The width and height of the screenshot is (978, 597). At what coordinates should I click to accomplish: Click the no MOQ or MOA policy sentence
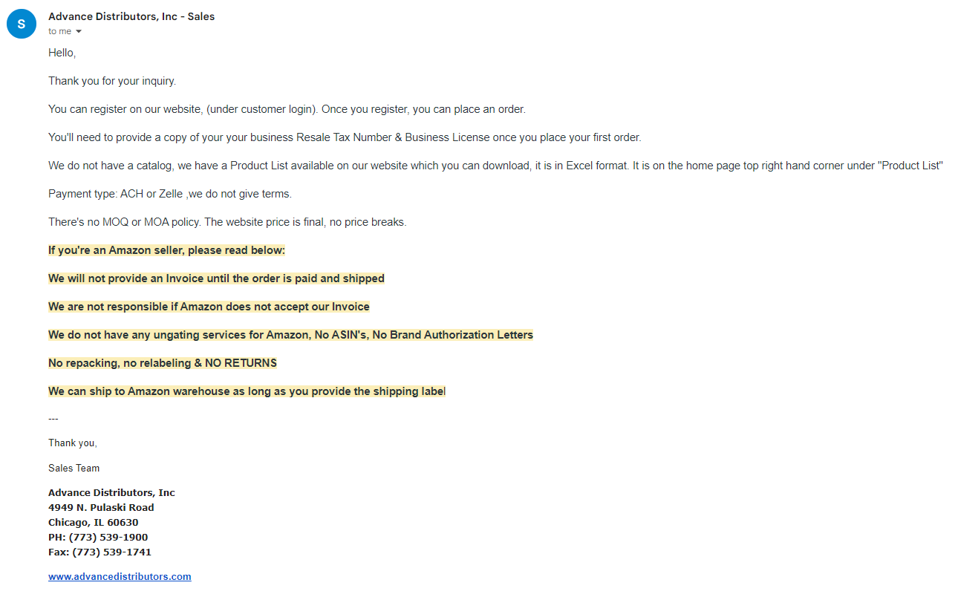pyautogui.click(x=227, y=222)
